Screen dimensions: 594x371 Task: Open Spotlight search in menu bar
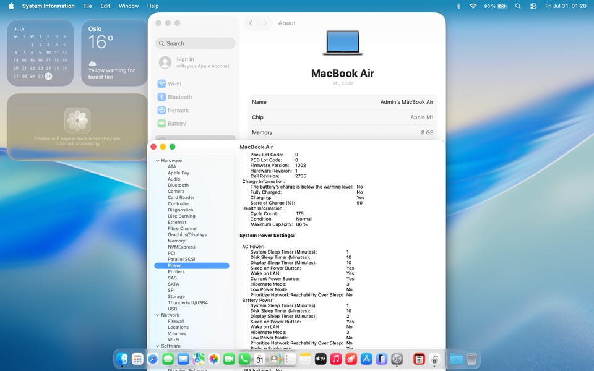[x=518, y=6]
